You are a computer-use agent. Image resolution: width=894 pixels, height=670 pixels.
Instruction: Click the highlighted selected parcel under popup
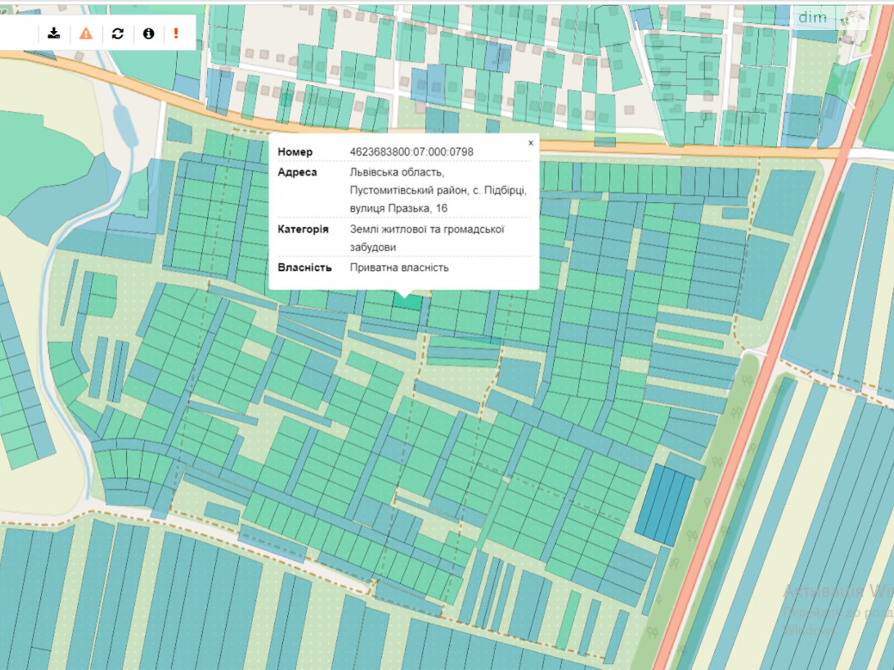407,302
